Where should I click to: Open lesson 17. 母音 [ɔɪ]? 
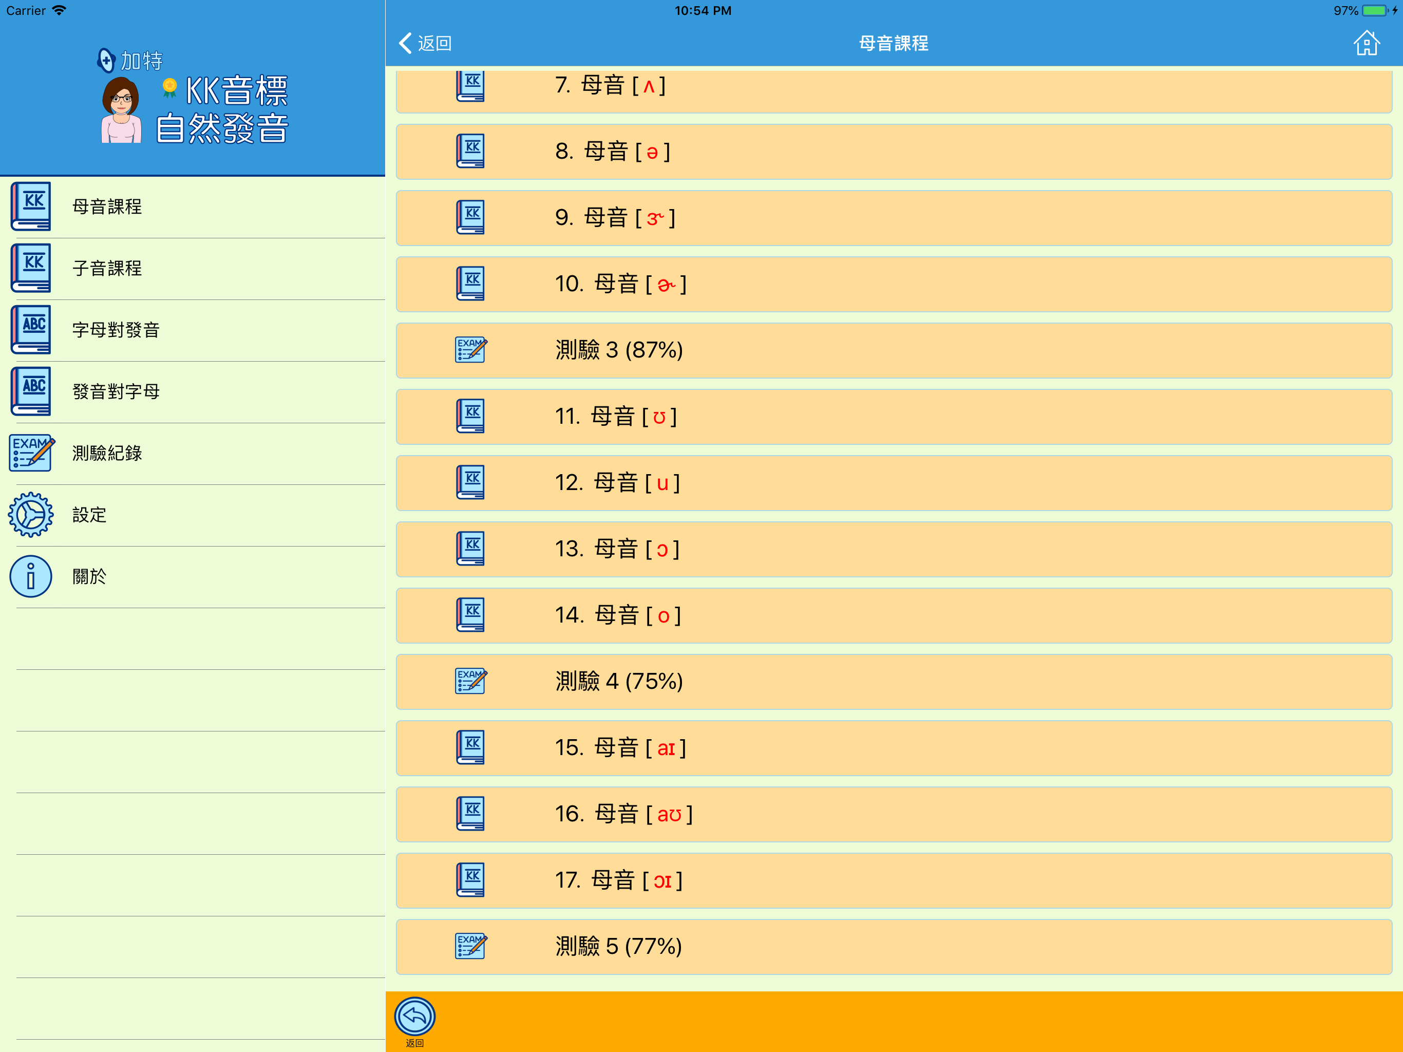click(894, 880)
